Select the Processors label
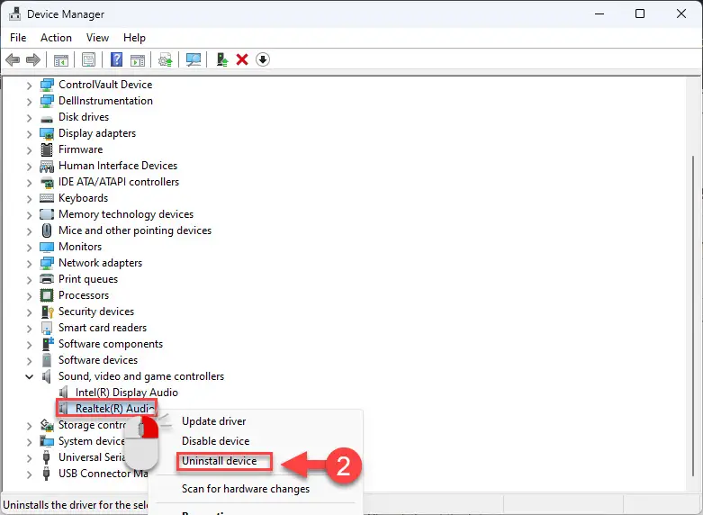The height and width of the screenshot is (515, 703). click(x=84, y=295)
